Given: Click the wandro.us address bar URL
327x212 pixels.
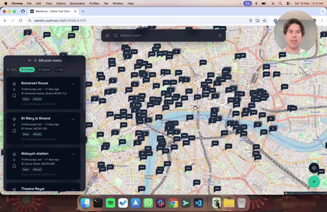Looking at the screenshot, I should pyautogui.click(x=60, y=21).
